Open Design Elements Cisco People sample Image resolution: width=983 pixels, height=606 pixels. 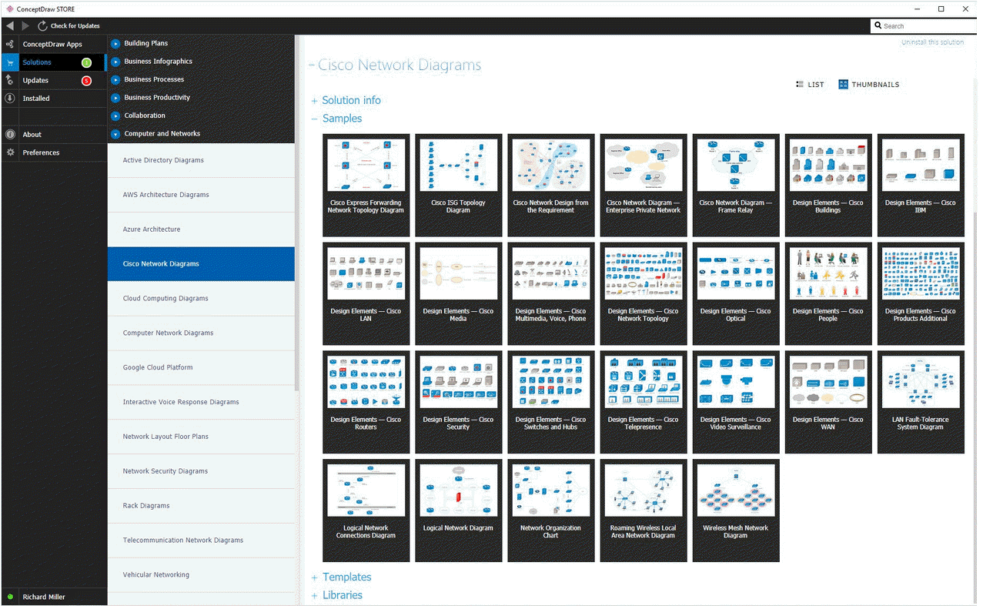click(x=828, y=294)
